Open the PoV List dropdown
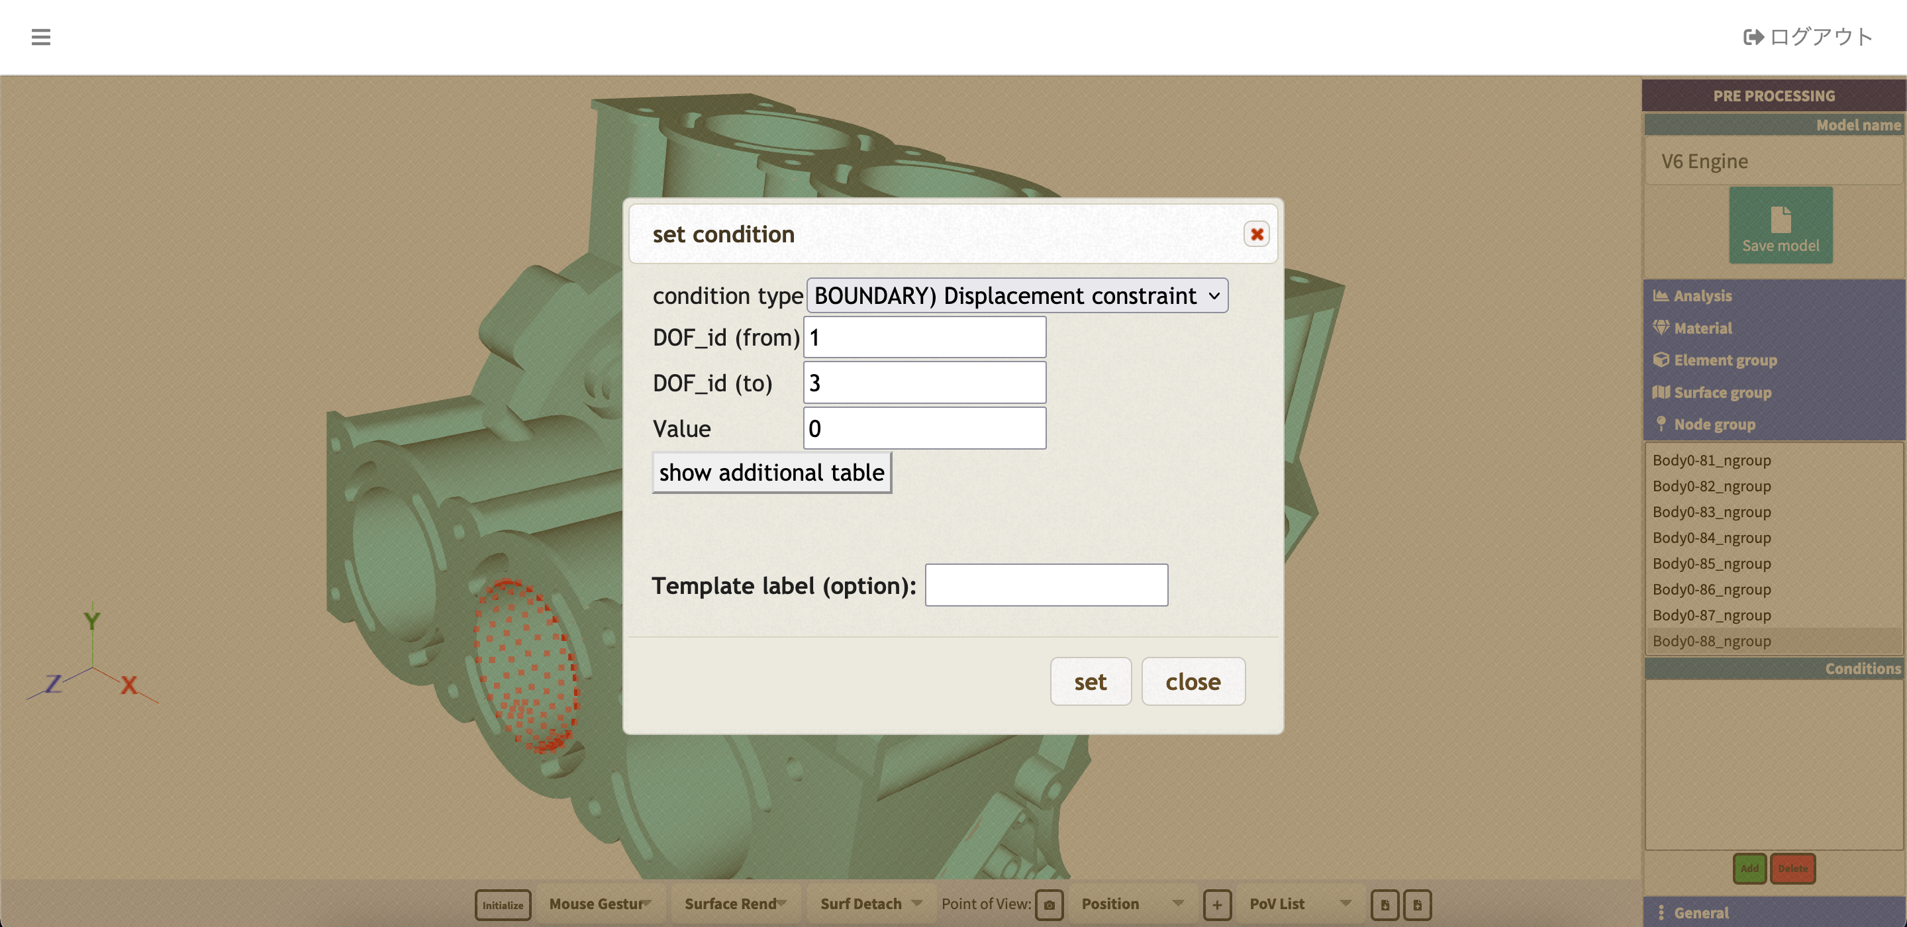The image size is (1907, 927). point(1299,904)
